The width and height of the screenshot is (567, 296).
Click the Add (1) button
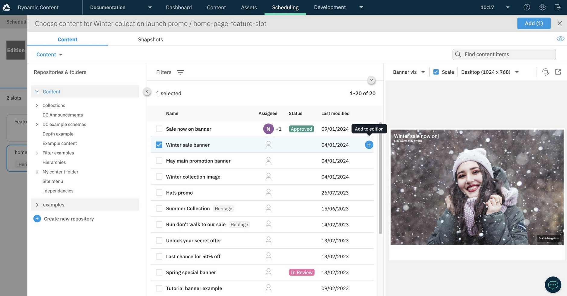(534, 23)
